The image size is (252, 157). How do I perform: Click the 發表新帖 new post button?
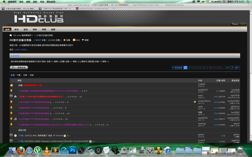click(19, 68)
